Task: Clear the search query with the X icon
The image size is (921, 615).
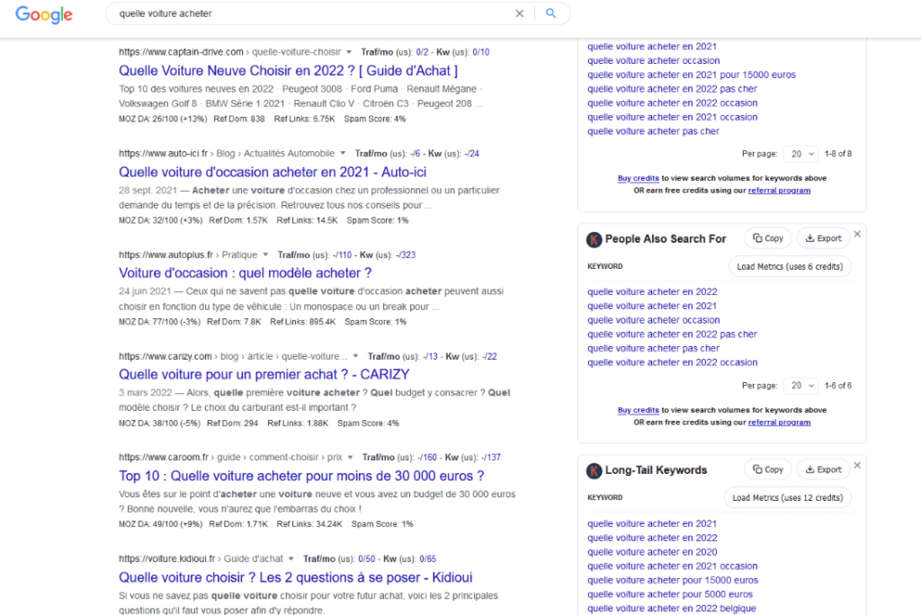Action: pyautogui.click(x=519, y=13)
